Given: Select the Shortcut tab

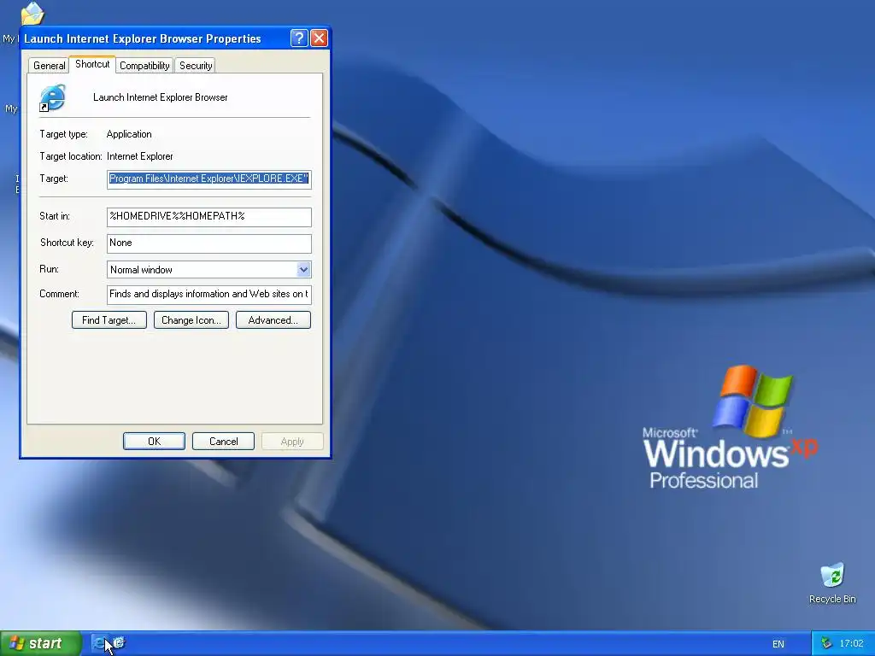Looking at the screenshot, I should point(92,64).
